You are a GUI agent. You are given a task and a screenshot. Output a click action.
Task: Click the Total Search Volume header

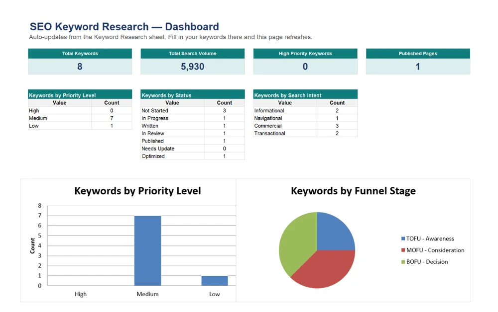pyautogui.click(x=192, y=54)
